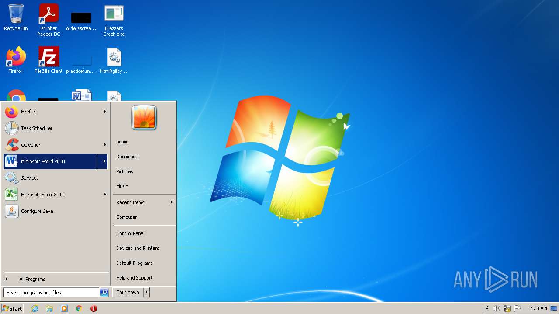Select the ordersscree... desktop file
Viewport: 559px width, 314px height.
(81, 21)
